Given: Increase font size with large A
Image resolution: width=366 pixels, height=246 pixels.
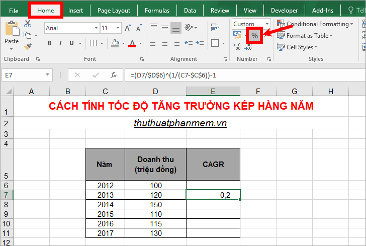Looking at the screenshot, I should (128, 28).
